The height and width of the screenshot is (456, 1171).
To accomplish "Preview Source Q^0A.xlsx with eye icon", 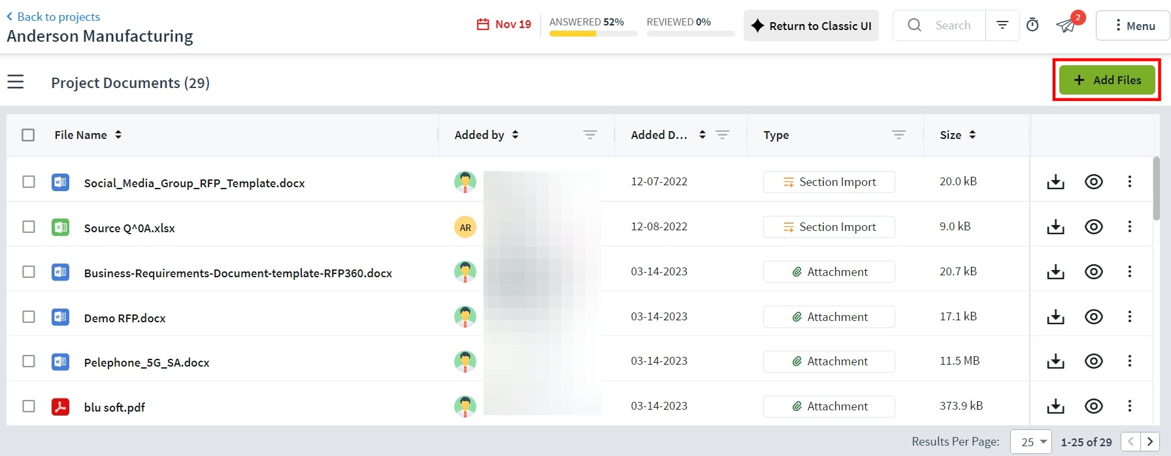I will click(1094, 227).
